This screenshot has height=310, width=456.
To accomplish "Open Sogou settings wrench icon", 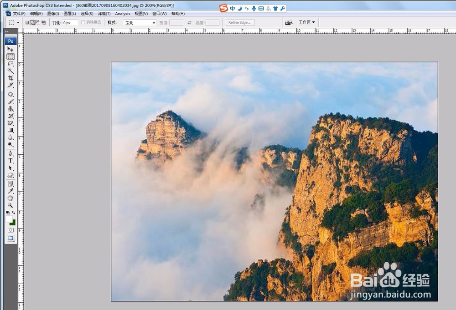I will 283,8.
